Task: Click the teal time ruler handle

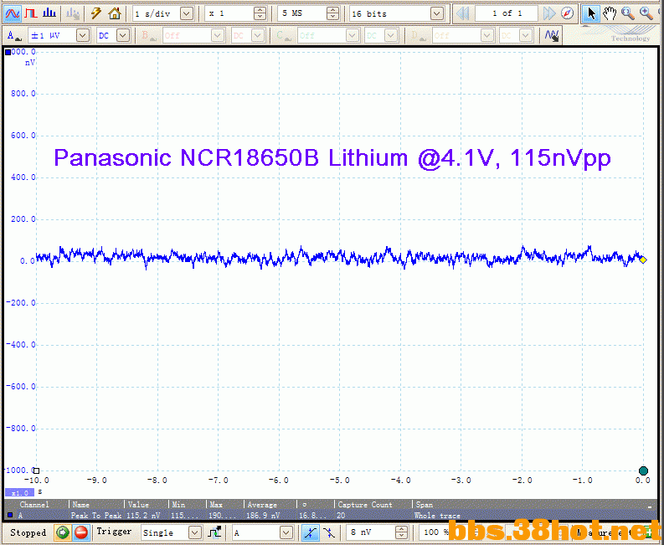Action: [643, 470]
